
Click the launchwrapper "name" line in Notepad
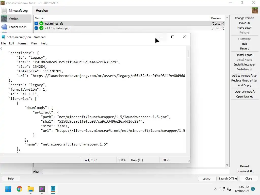pos(66,144)
